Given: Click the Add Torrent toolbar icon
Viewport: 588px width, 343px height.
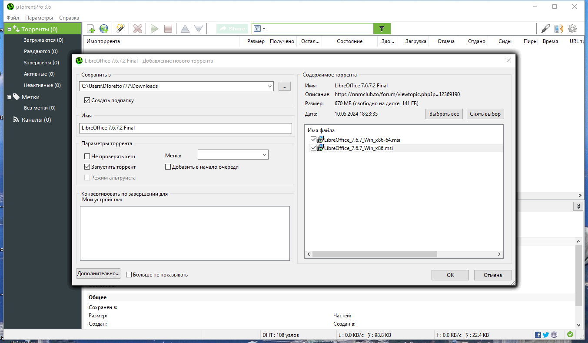Looking at the screenshot, I should pos(91,29).
